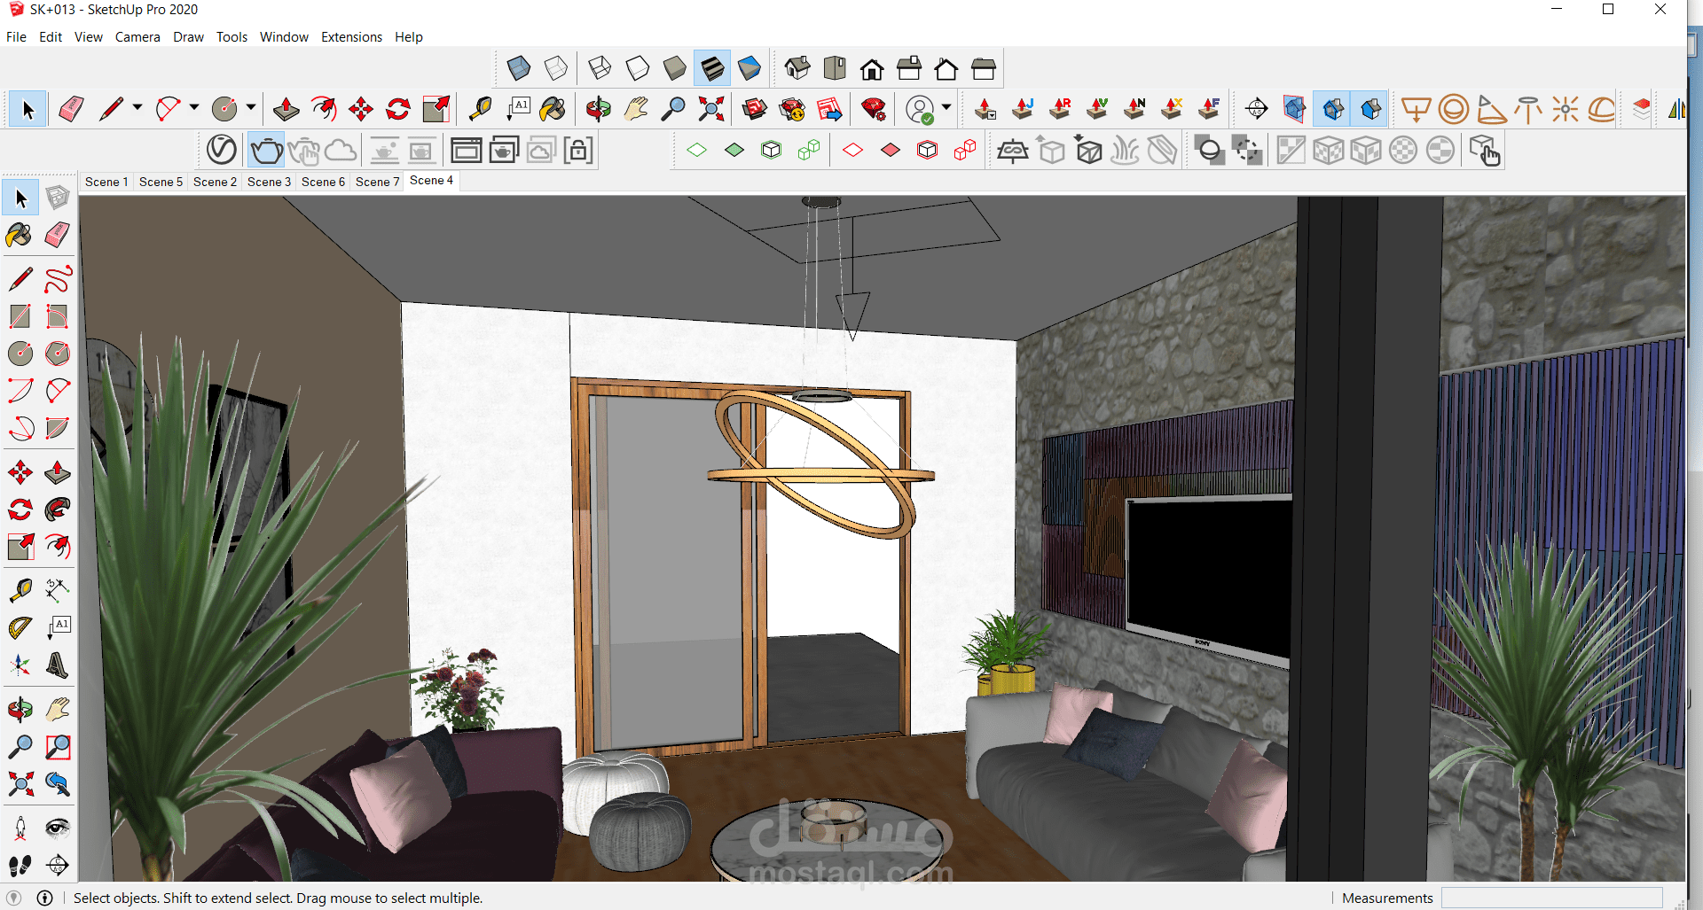Open the Window menu
Image resolution: width=1703 pixels, height=910 pixels.
coord(284,37)
